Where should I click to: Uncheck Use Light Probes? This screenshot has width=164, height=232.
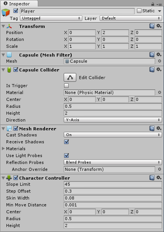tap(66, 156)
